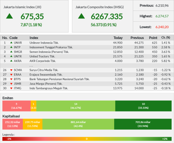Click 'Indocement Tunggal Prakarsa Tbk.' row name
174x143 pixels.
tap(51, 47)
